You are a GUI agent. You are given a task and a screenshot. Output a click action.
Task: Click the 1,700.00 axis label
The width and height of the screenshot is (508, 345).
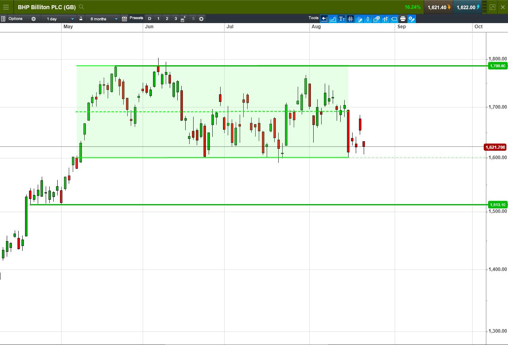tap(498, 107)
